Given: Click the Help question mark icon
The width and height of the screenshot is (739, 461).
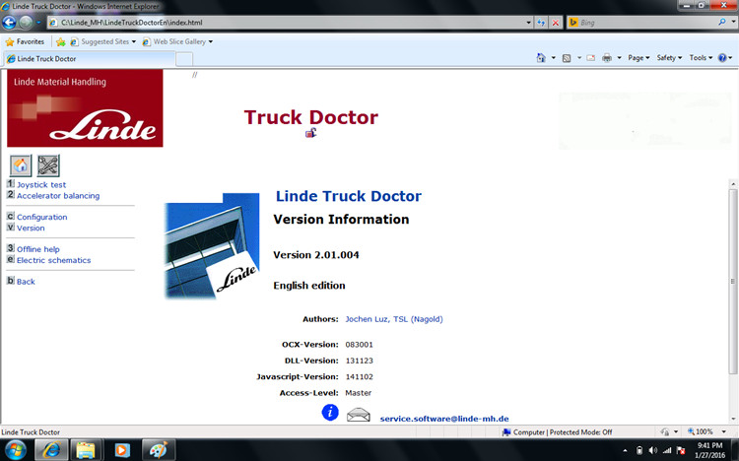Looking at the screenshot, I should 722,57.
